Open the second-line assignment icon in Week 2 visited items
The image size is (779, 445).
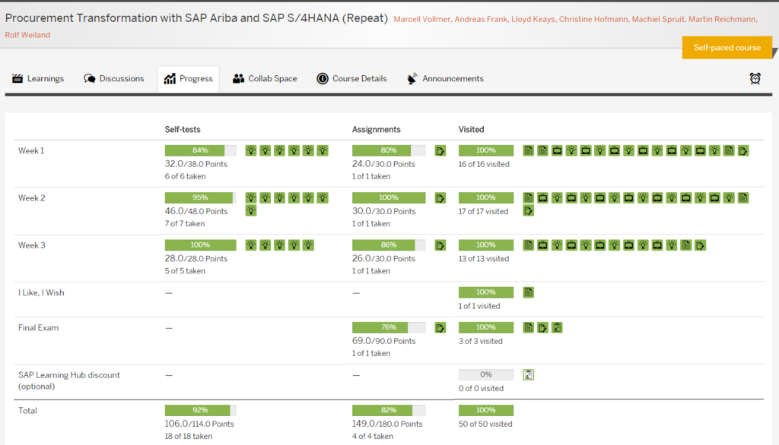click(528, 210)
